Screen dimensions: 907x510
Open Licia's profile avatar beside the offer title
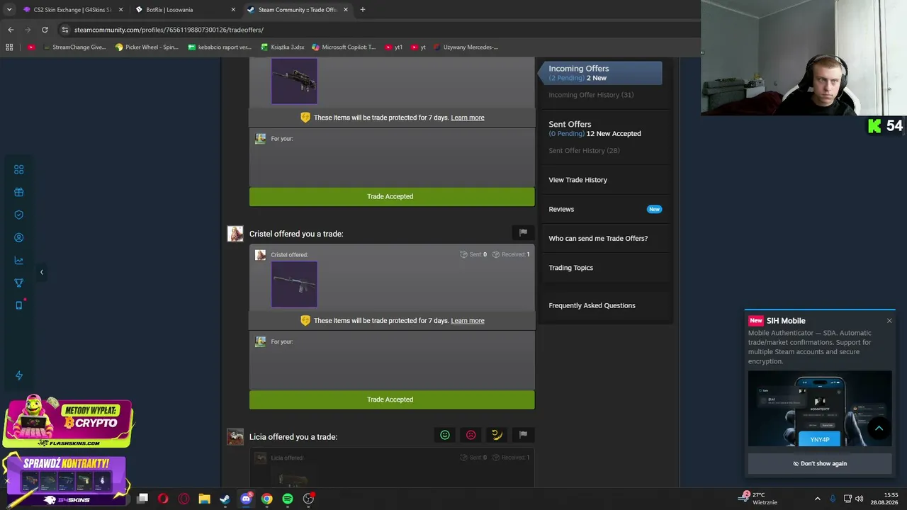[x=235, y=436]
